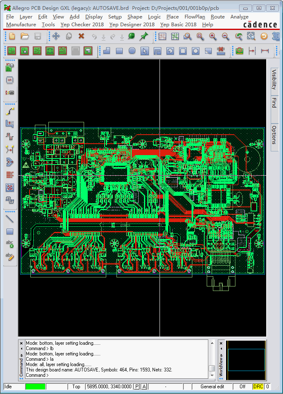Screen dimensions: 283x394
Task: Expand the Visibility side panel
Action: coord(274,79)
